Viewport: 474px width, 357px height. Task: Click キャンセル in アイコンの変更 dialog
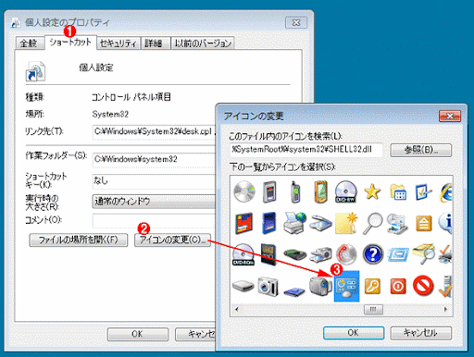click(x=421, y=333)
